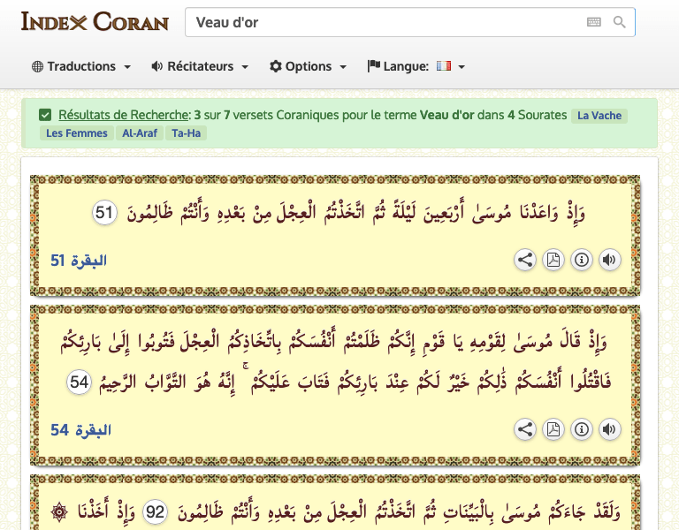Export verse 54 as PDF
This screenshot has height=530, width=679.
pyautogui.click(x=553, y=429)
